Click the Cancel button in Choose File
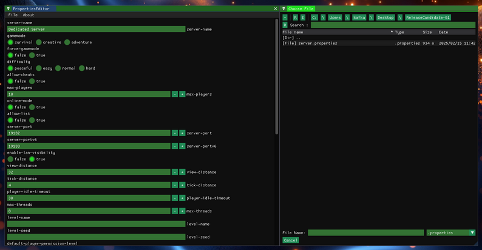The height and width of the screenshot is (250, 482). [291, 240]
